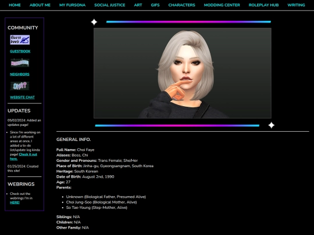Open the webrings 'HERE!' link
314x235 pixels.
[15, 203]
